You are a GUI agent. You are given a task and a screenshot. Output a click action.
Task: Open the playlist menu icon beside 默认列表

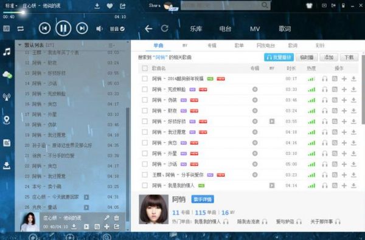[x=111, y=46]
